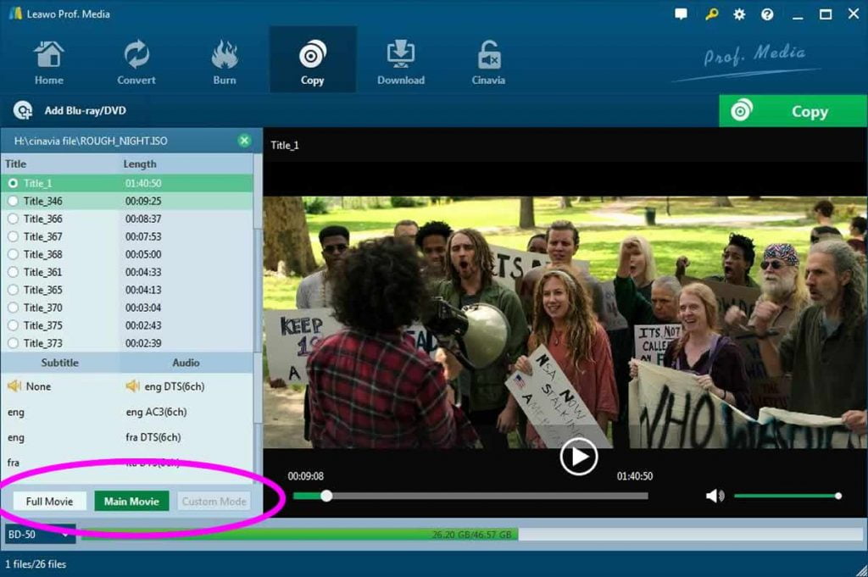Mute the player with speaker icon
The image size is (868, 577).
tap(715, 496)
